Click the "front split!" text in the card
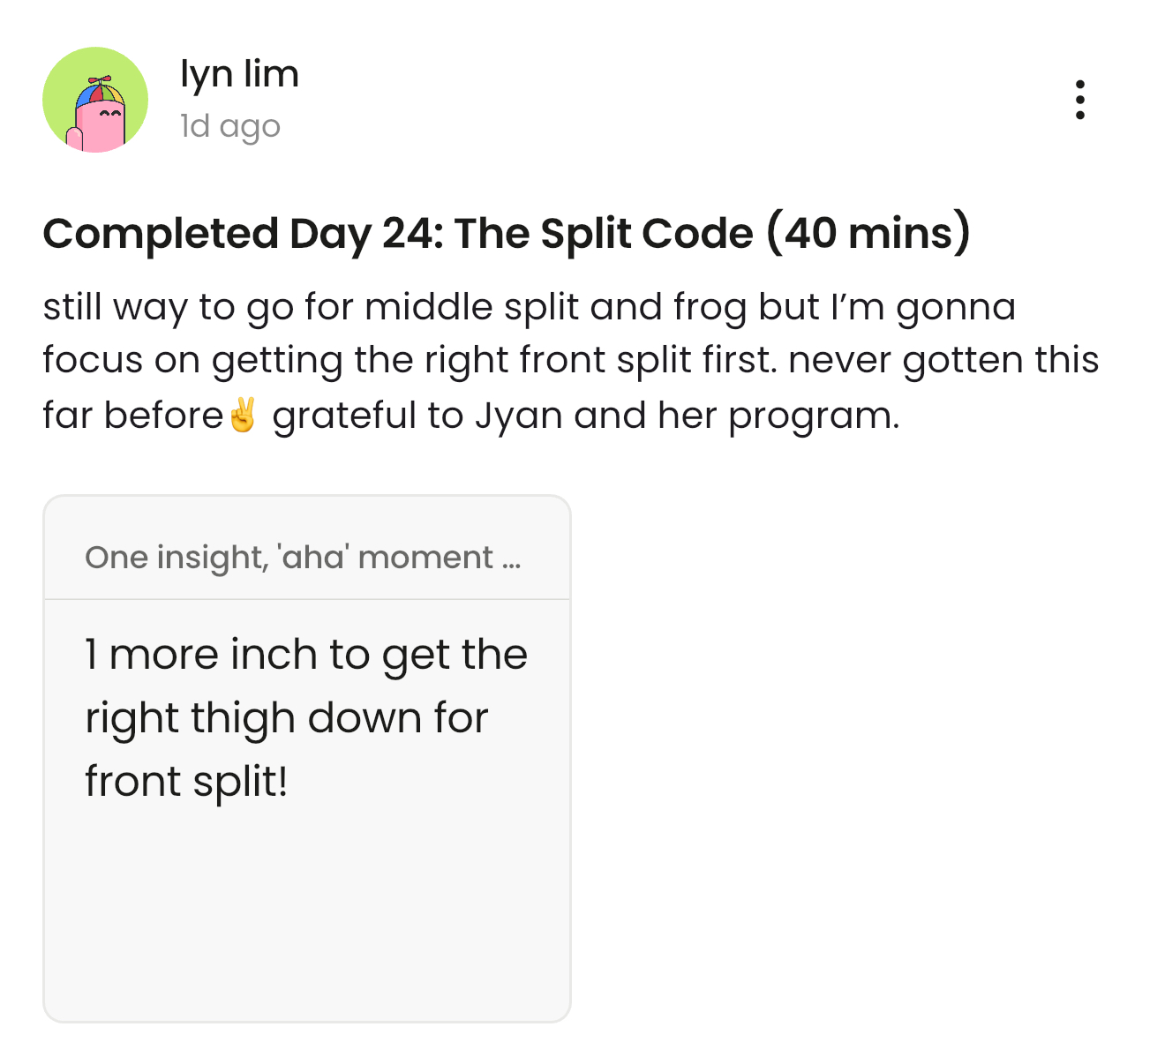Viewport: 1165px width, 1057px height. tap(186, 782)
